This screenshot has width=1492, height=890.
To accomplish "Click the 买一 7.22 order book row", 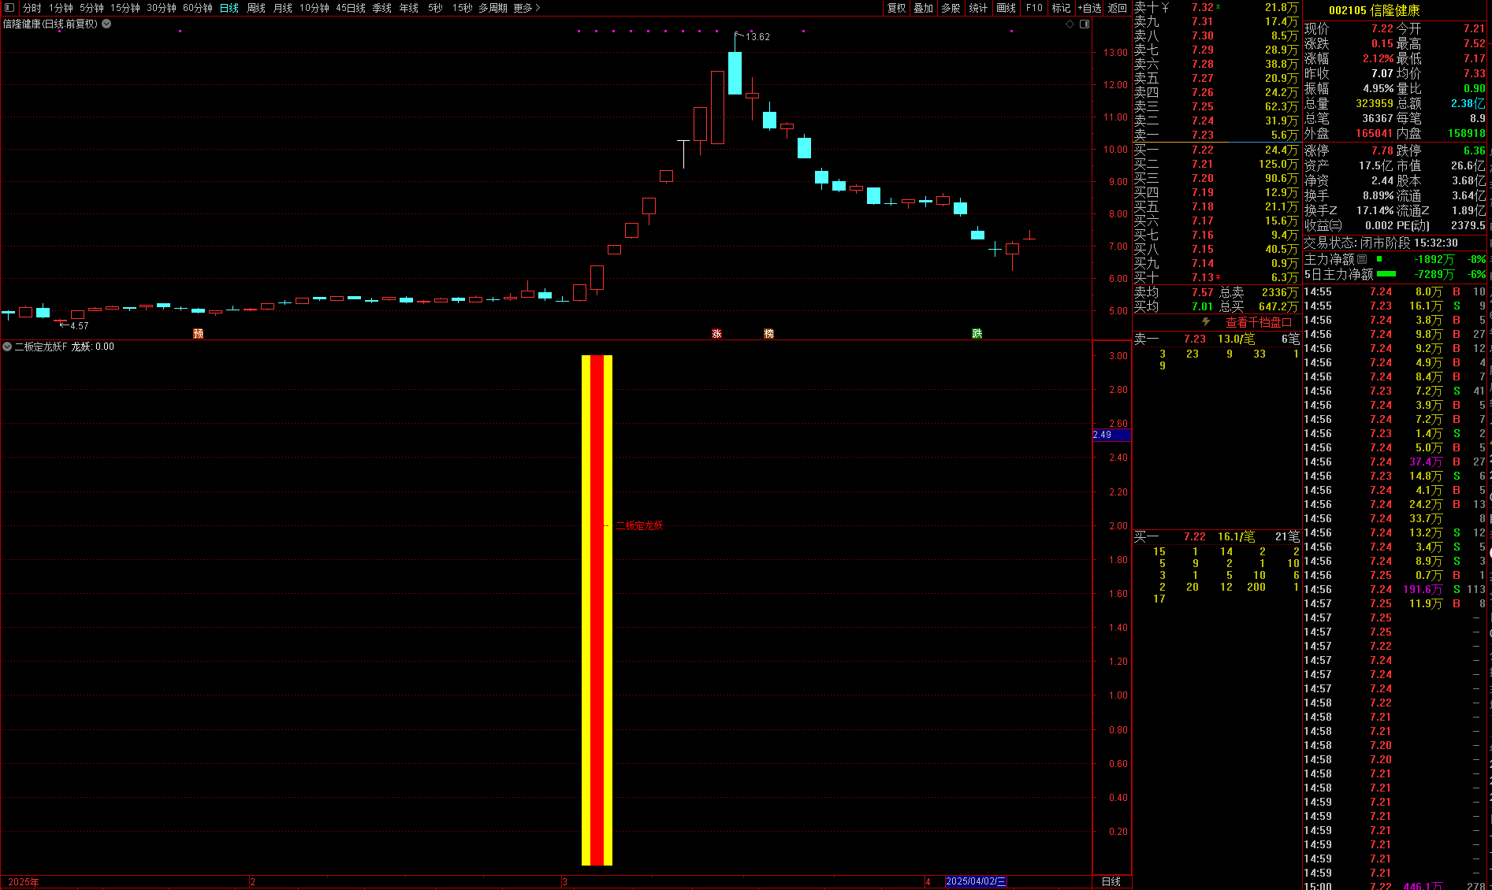I will (1216, 150).
